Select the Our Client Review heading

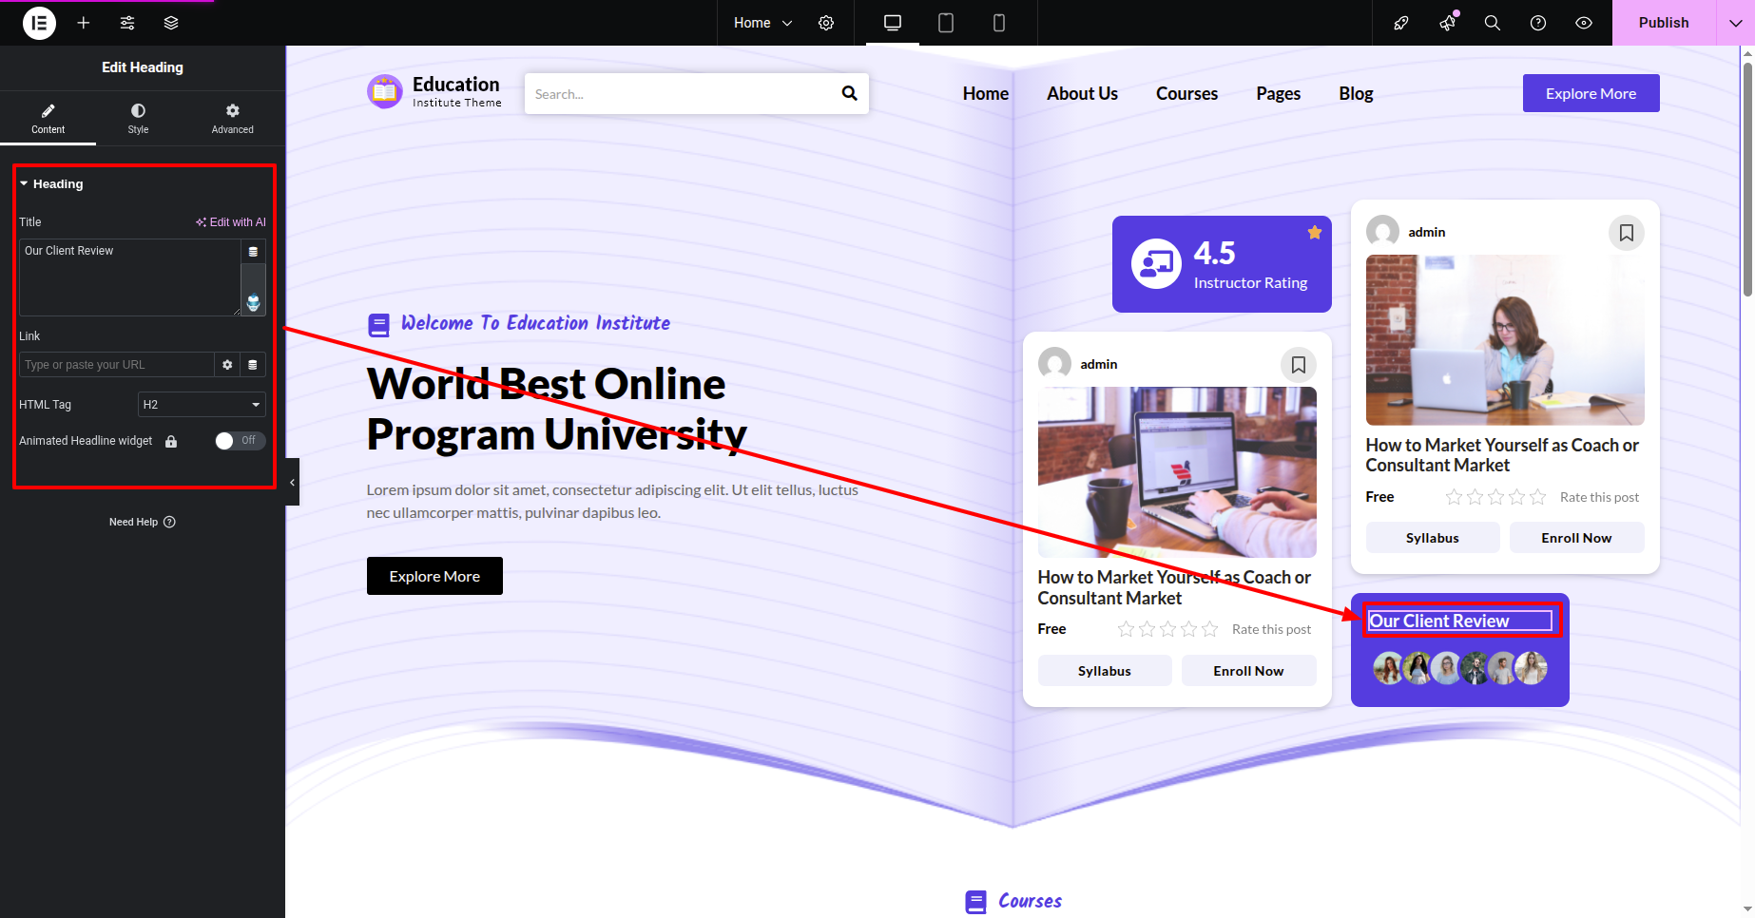1460,621
